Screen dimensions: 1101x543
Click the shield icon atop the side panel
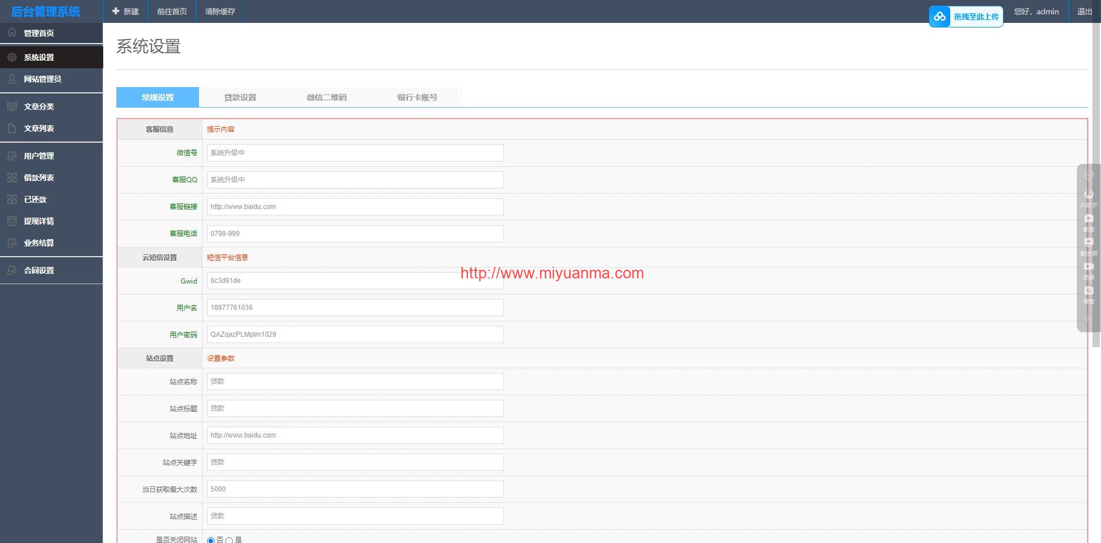1089,175
